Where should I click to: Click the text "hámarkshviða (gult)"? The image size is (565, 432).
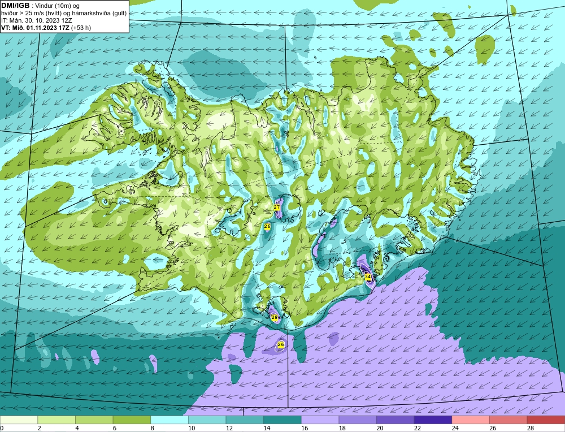tap(99, 13)
